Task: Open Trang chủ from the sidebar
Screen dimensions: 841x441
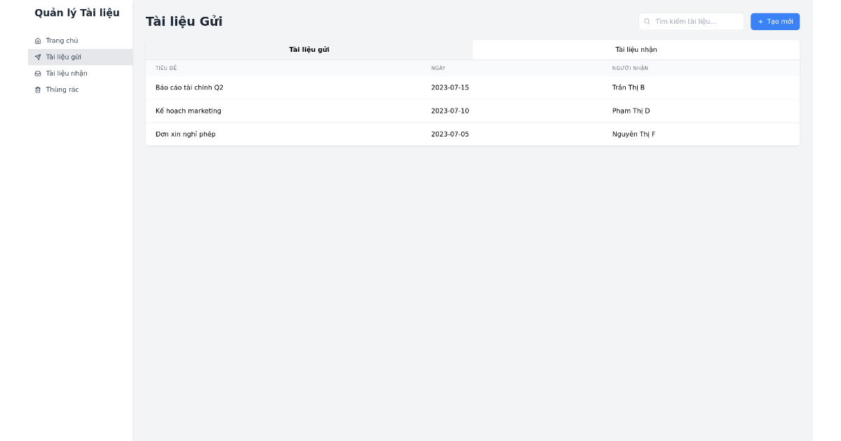Action: click(x=63, y=41)
